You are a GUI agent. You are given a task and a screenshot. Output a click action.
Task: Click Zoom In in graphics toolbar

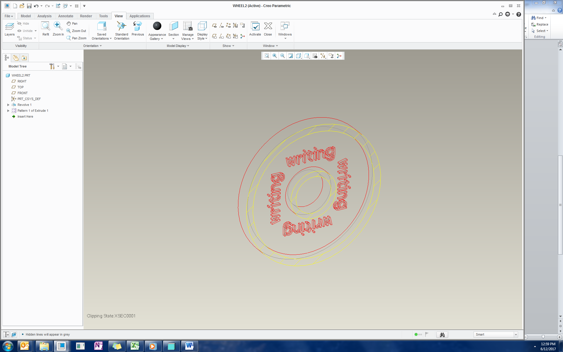click(x=274, y=56)
